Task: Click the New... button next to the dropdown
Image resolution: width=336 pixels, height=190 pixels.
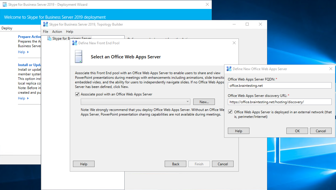Action: [x=204, y=102]
